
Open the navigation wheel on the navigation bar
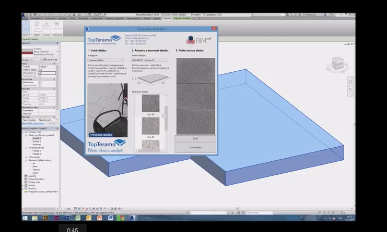(350, 82)
